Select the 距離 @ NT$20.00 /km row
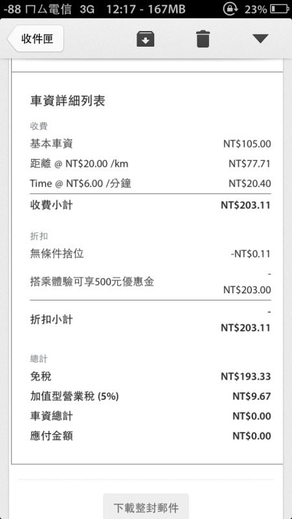The width and height of the screenshot is (292, 519). [x=151, y=163]
